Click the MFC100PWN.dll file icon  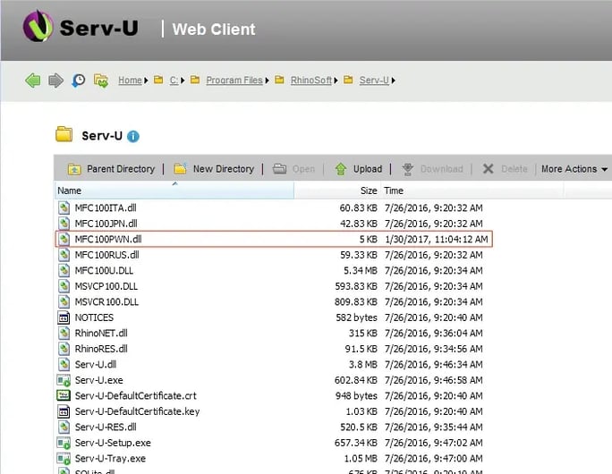[x=64, y=239]
